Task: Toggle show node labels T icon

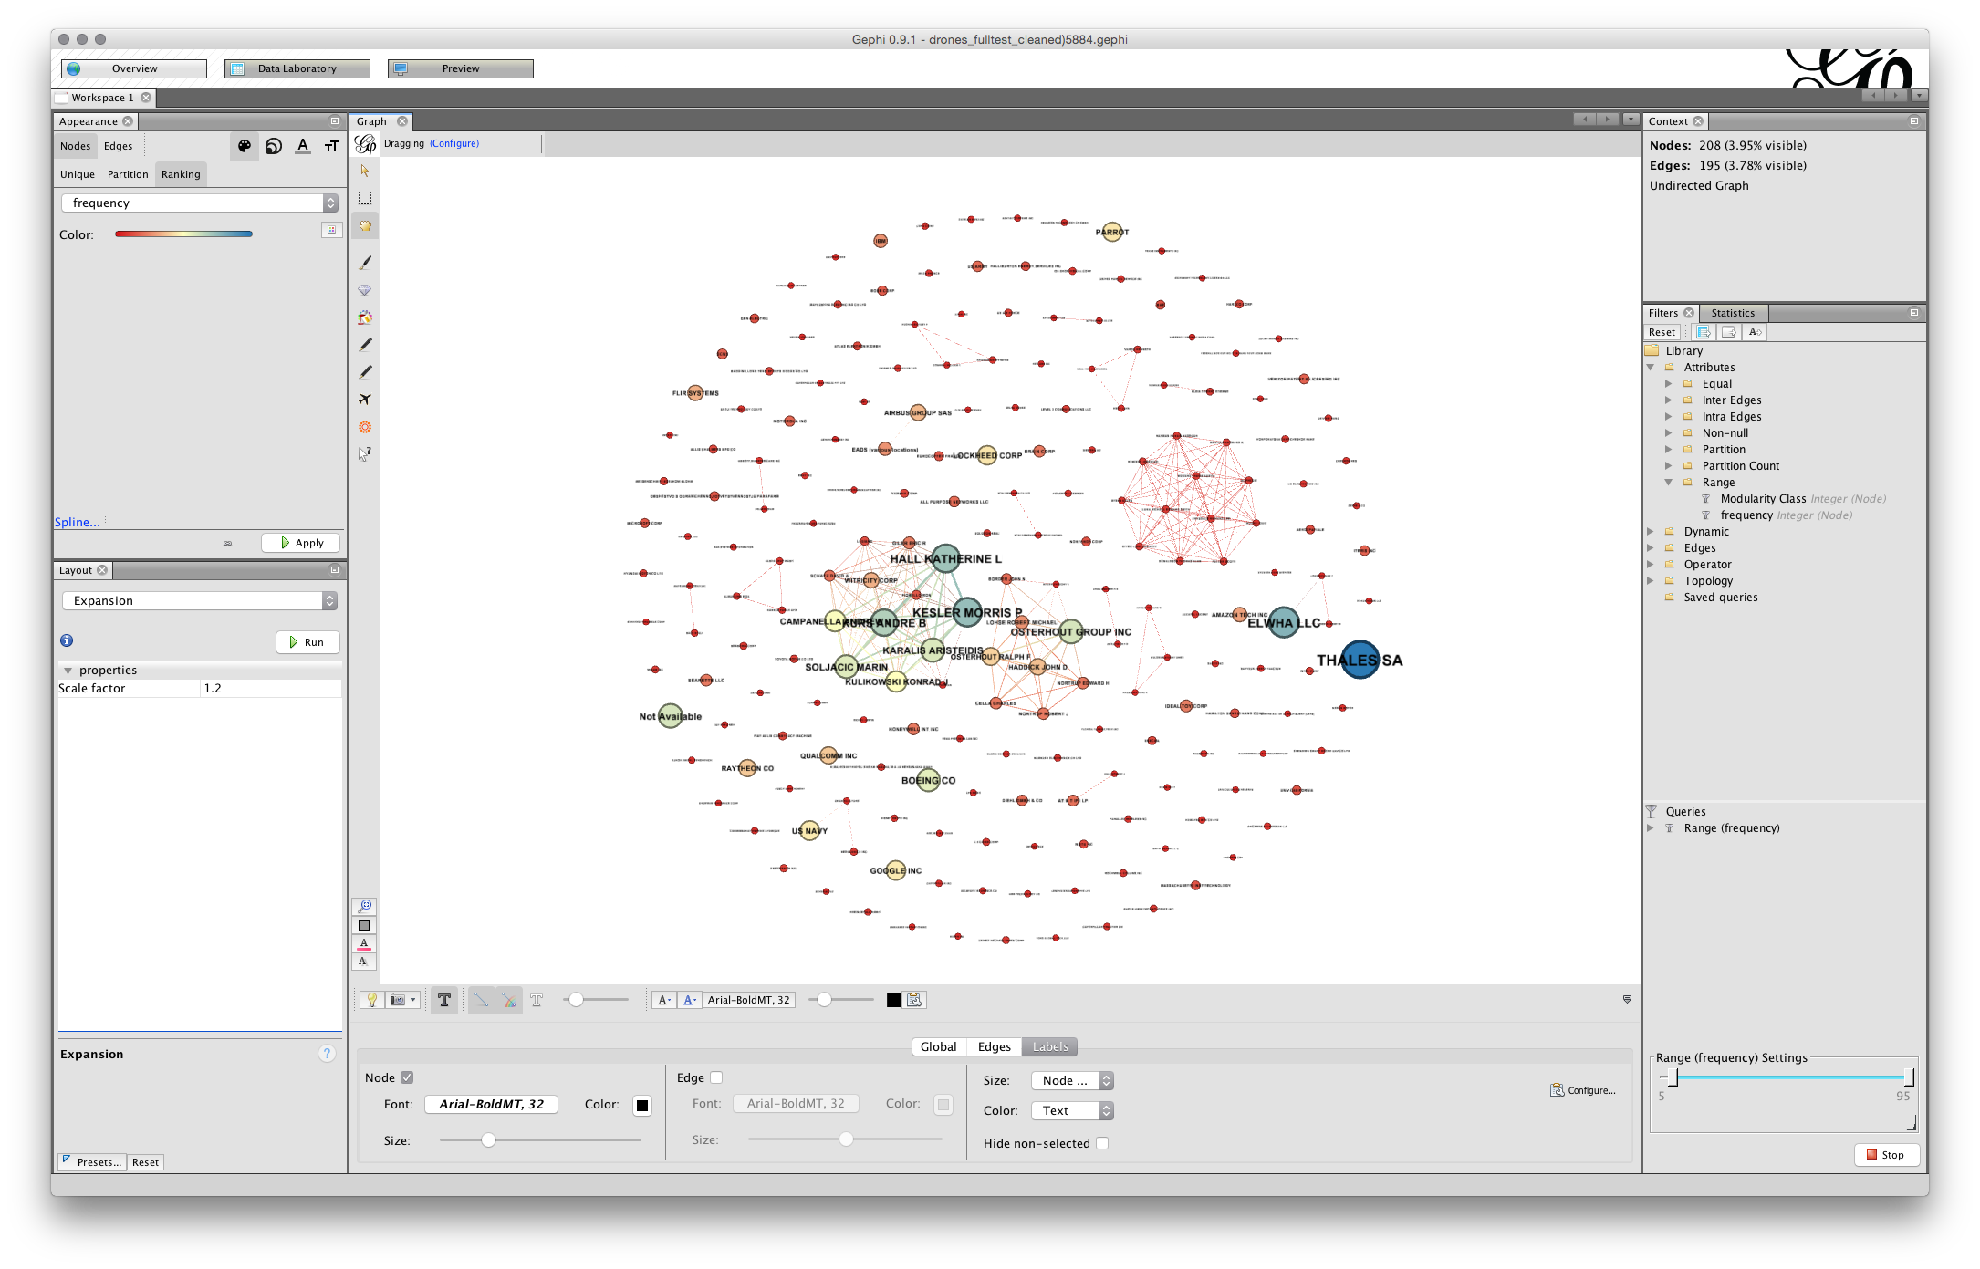Action: [444, 1000]
